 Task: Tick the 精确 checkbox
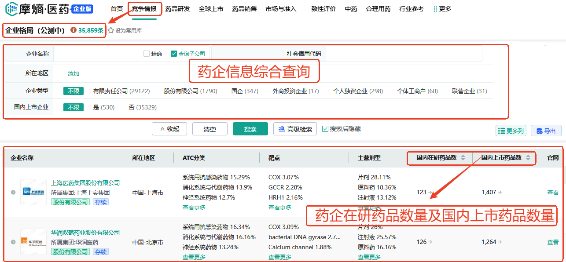[147, 54]
